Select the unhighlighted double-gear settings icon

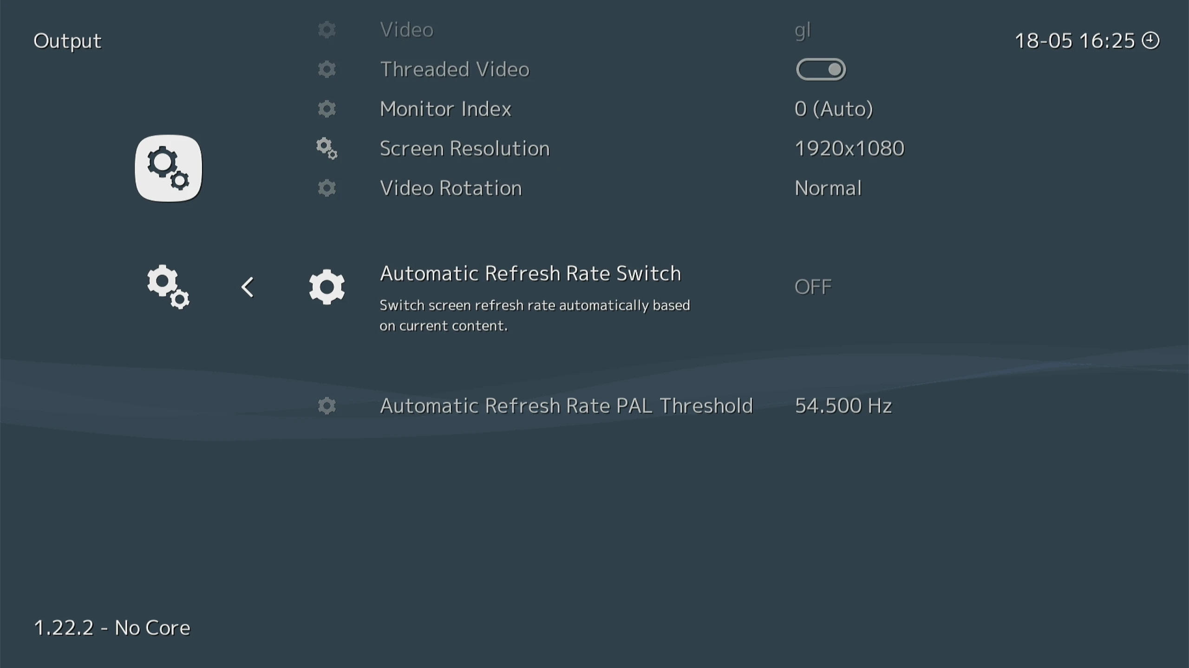tap(168, 287)
